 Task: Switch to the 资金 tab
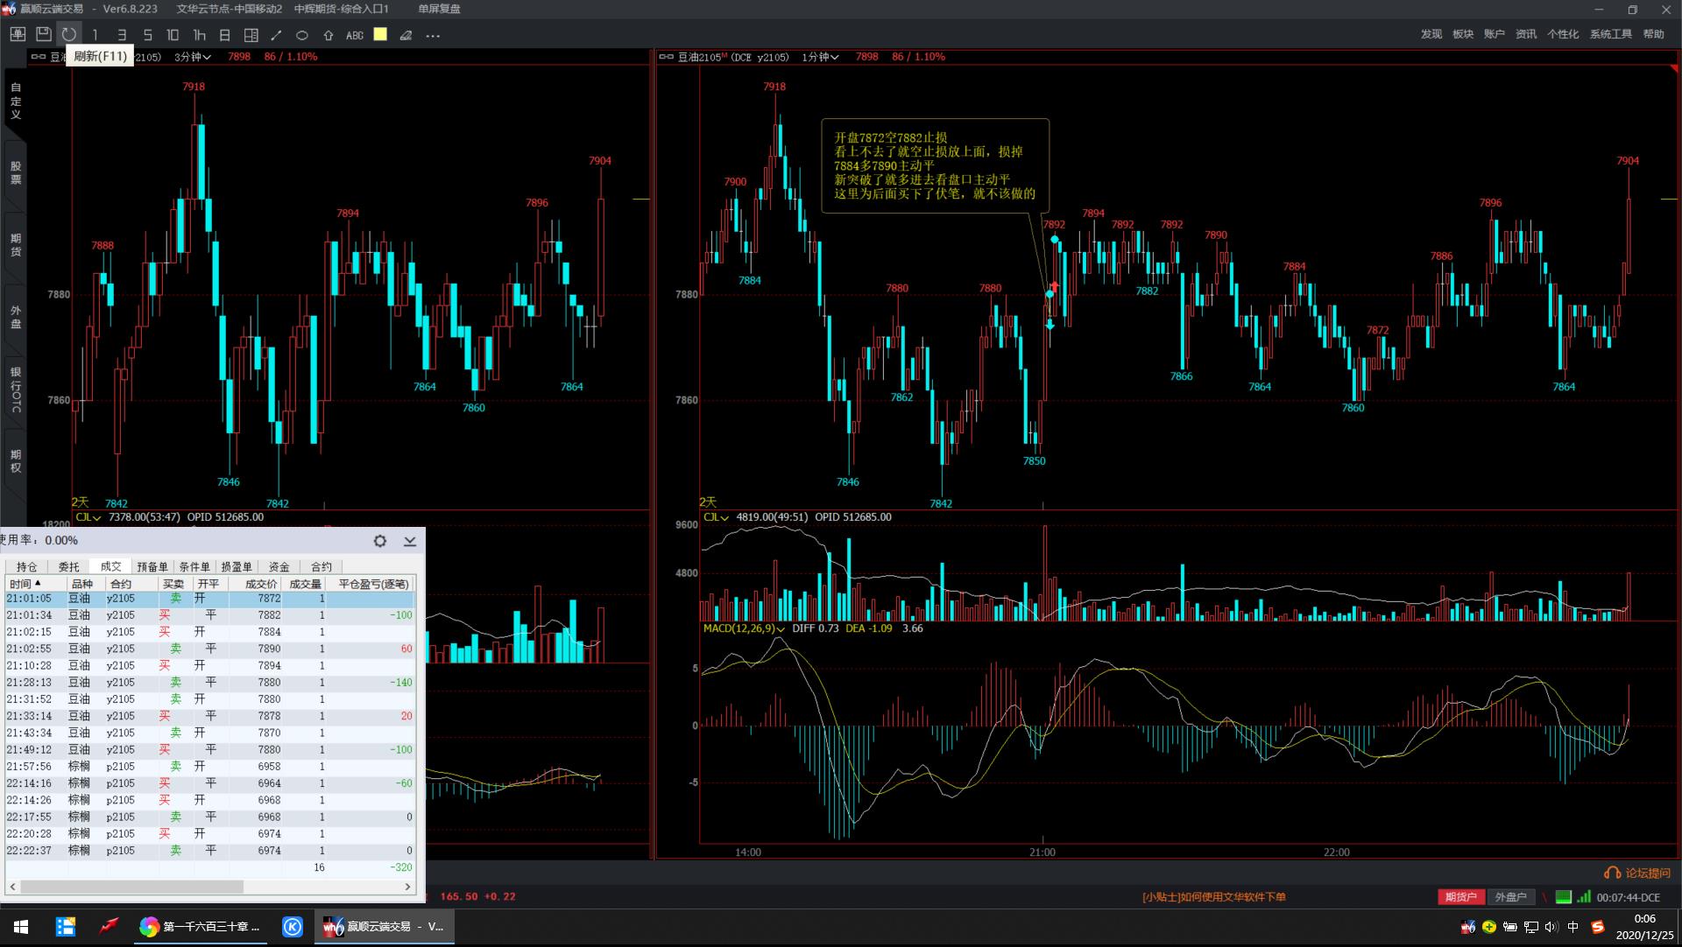279,567
